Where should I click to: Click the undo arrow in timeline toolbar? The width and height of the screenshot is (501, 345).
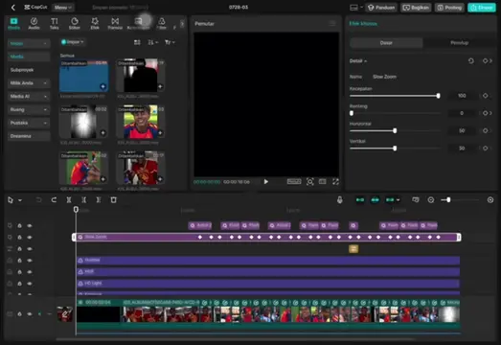38,200
